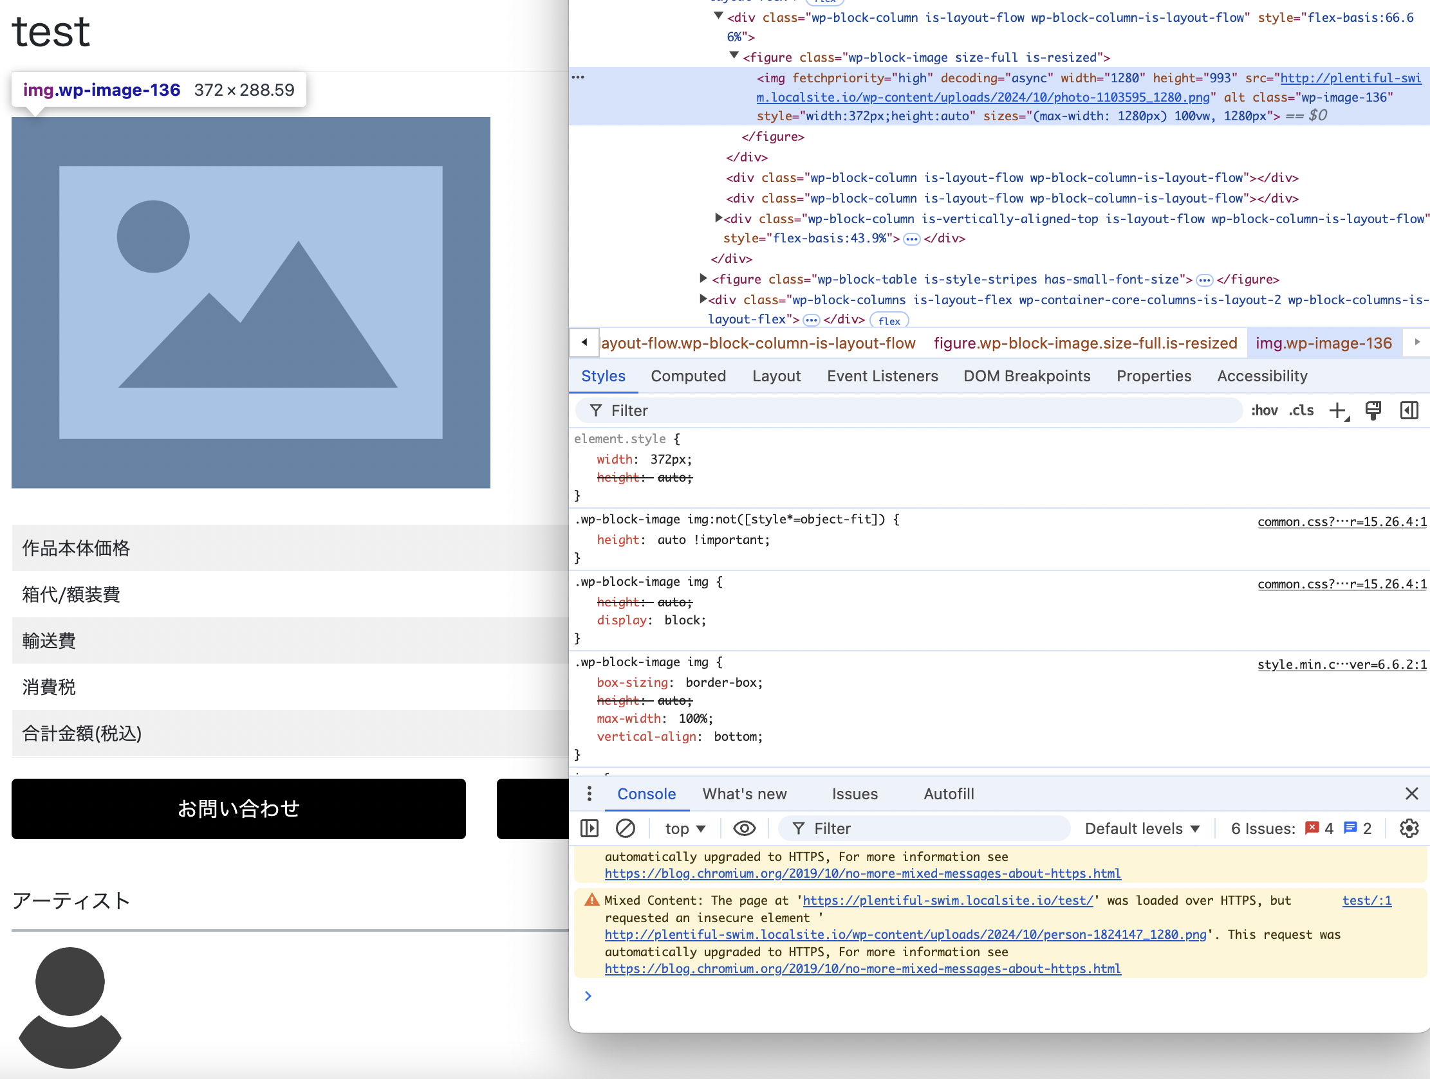The height and width of the screenshot is (1079, 1430).
Task: Show computed styles sidebar icon
Action: [x=1409, y=411]
